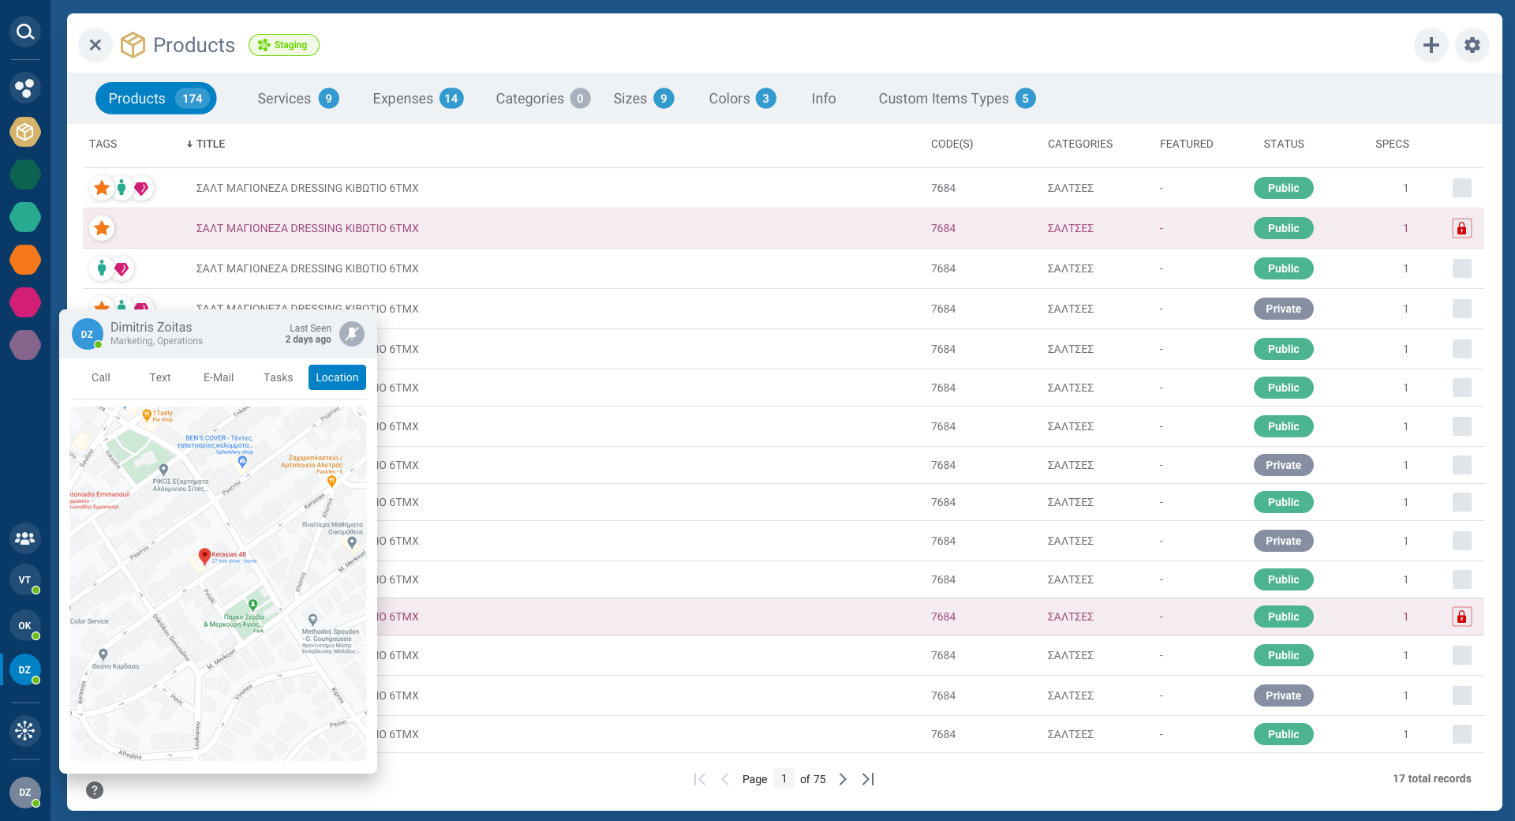This screenshot has width=1515, height=821.
Task: Click the red lock icon on second row
Action: 1461,228
